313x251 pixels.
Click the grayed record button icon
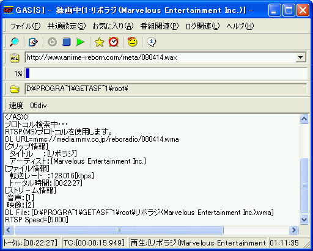tap(52, 42)
